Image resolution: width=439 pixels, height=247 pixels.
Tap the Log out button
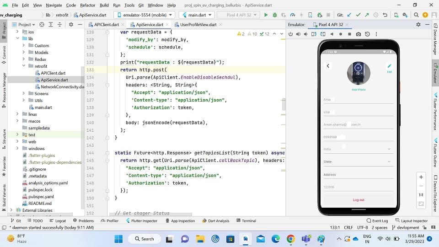pos(359,200)
